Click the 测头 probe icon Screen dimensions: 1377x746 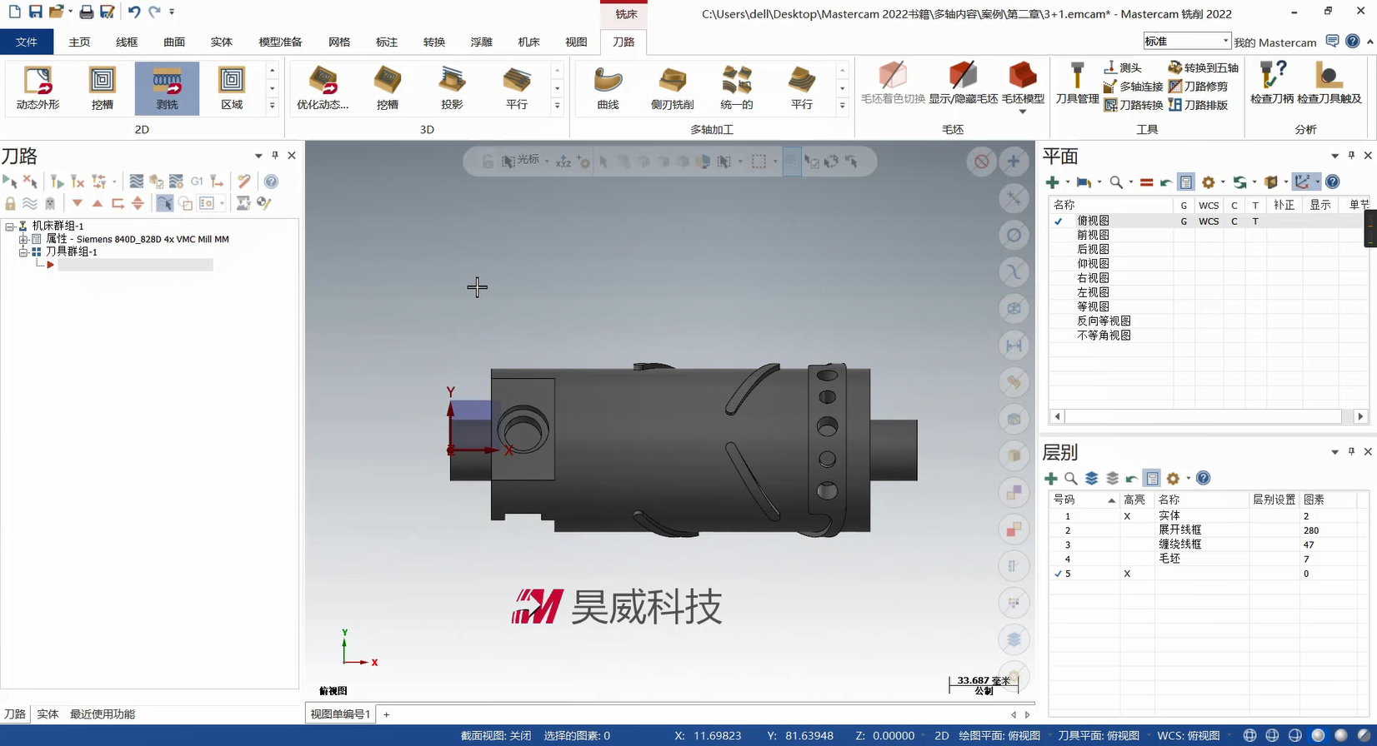(1123, 67)
